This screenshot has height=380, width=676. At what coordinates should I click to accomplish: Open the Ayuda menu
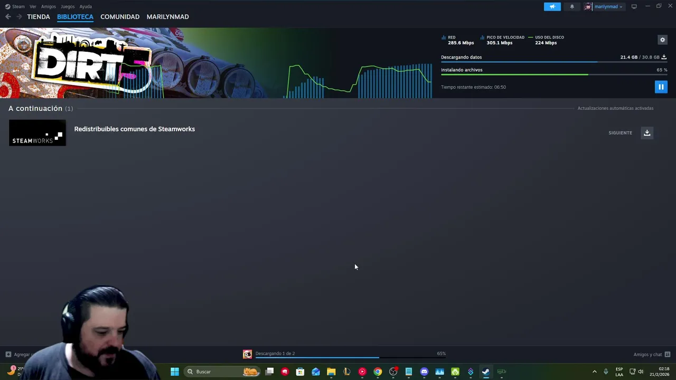(x=86, y=6)
